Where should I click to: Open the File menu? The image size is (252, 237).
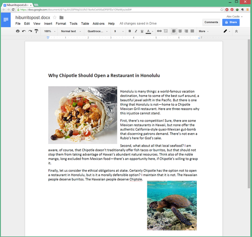tap(18, 23)
